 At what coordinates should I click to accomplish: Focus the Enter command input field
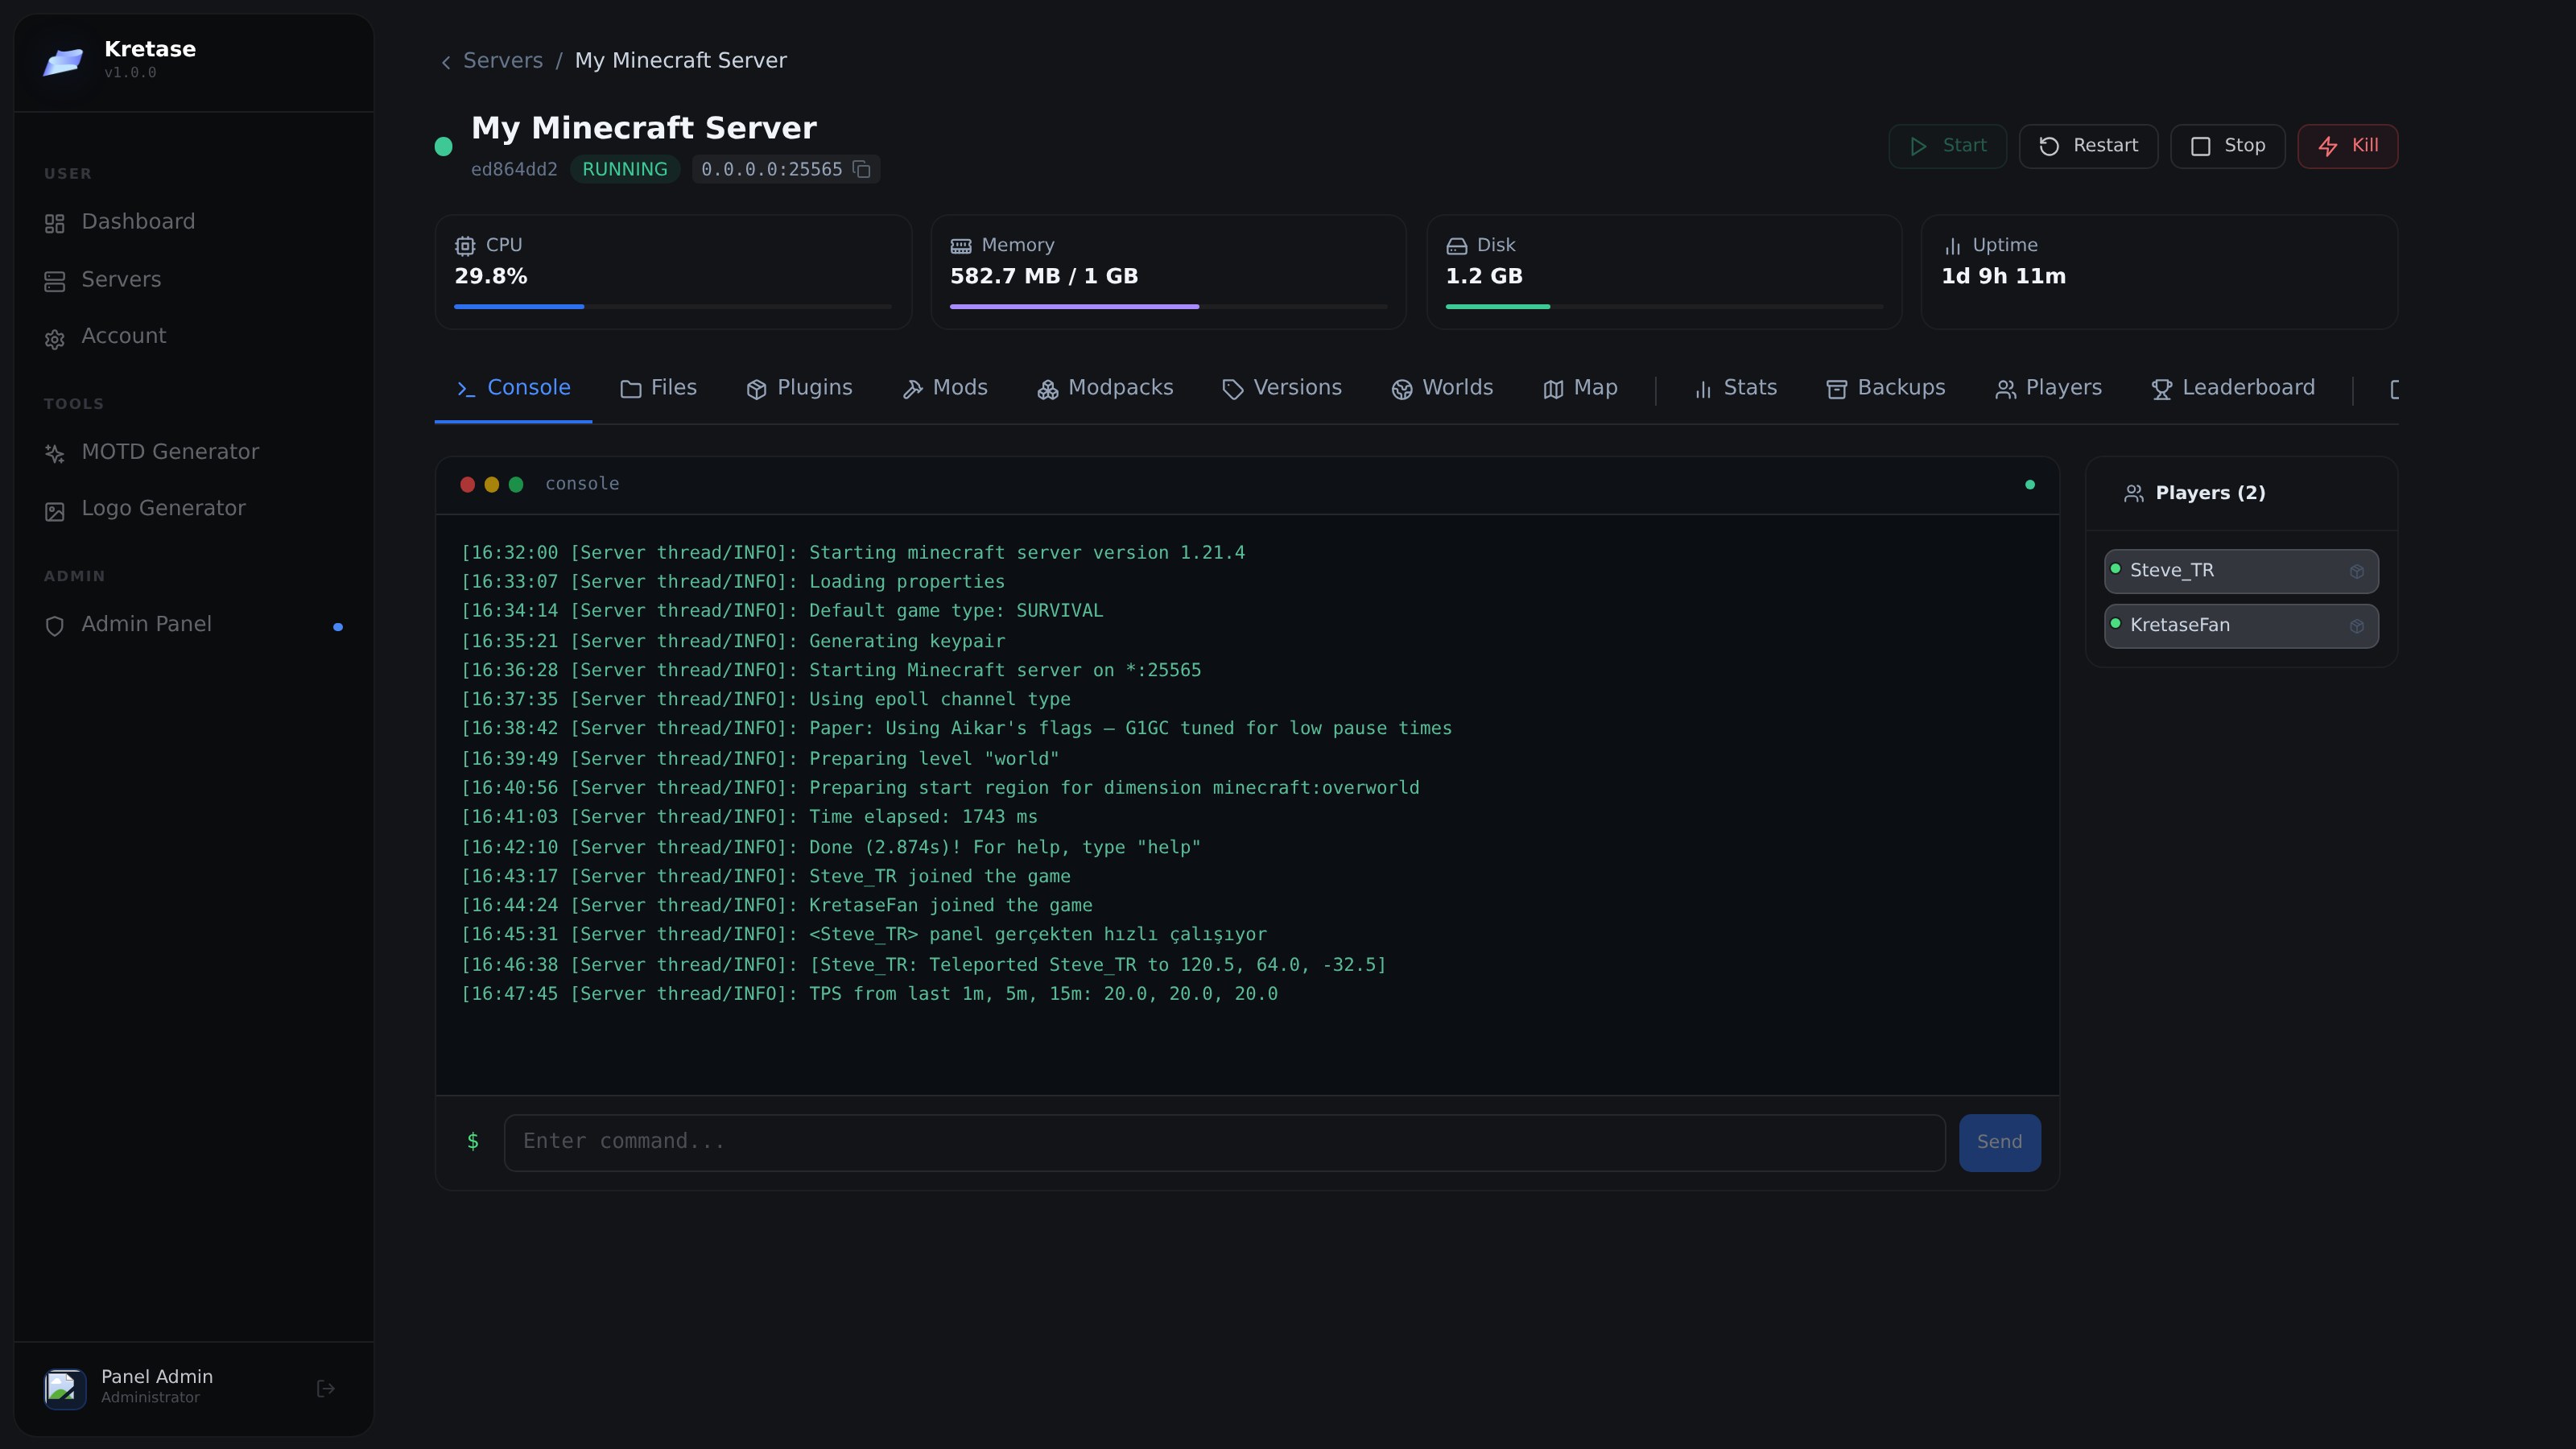[x=1224, y=1143]
